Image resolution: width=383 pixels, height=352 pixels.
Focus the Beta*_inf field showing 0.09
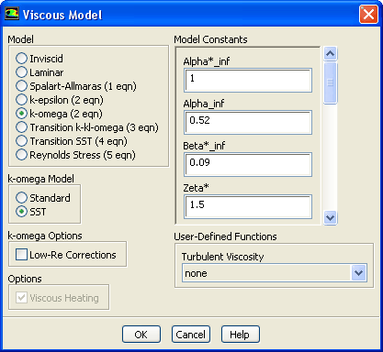pos(248,164)
